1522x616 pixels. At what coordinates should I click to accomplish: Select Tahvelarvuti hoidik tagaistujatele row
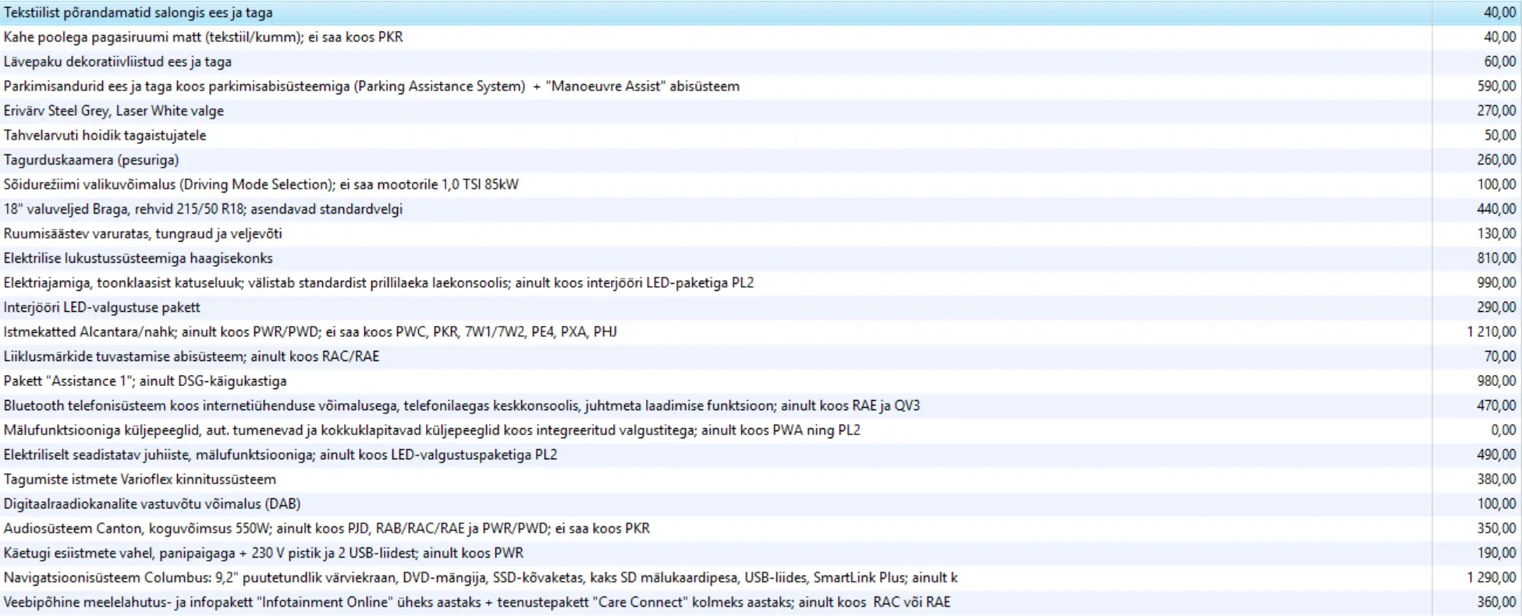pyautogui.click(x=105, y=135)
